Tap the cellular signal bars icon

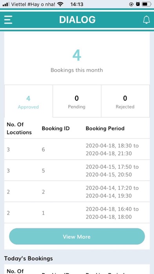click(6, 4)
